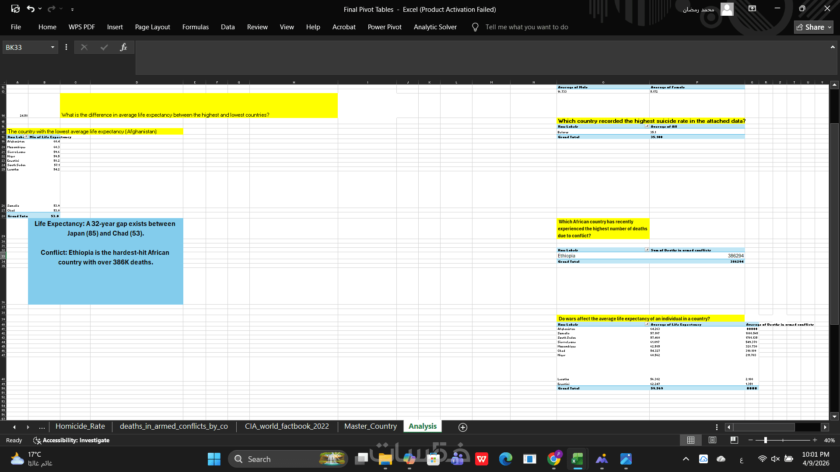This screenshot has width=840, height=472.
Task: Click the Insert Function fx icon
Action: 123,47
